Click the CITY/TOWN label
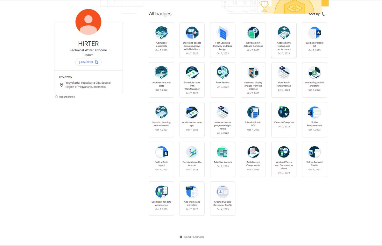This screenshot has width=382, height=246. (x=66, y=77)
